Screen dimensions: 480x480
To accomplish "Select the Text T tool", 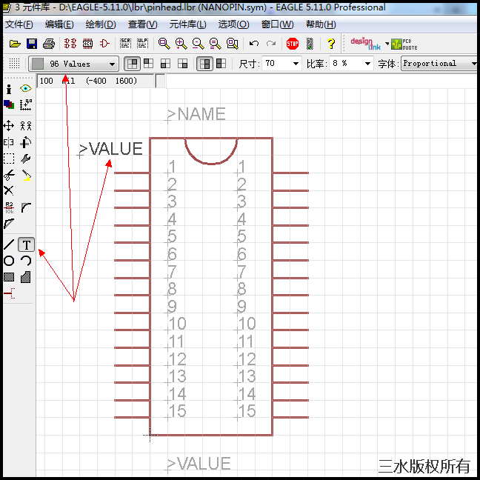I will point(27,244).
